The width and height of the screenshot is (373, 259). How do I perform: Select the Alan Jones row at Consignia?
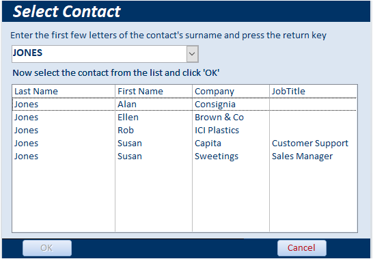(x=184, y=105)
